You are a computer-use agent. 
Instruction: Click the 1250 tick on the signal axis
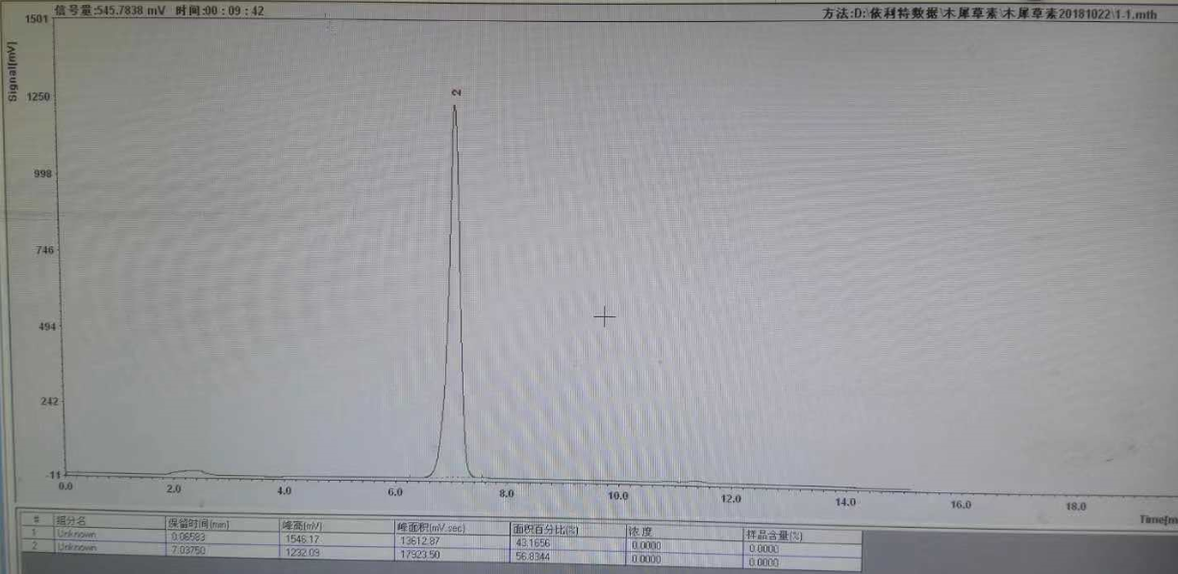[37, 97]
